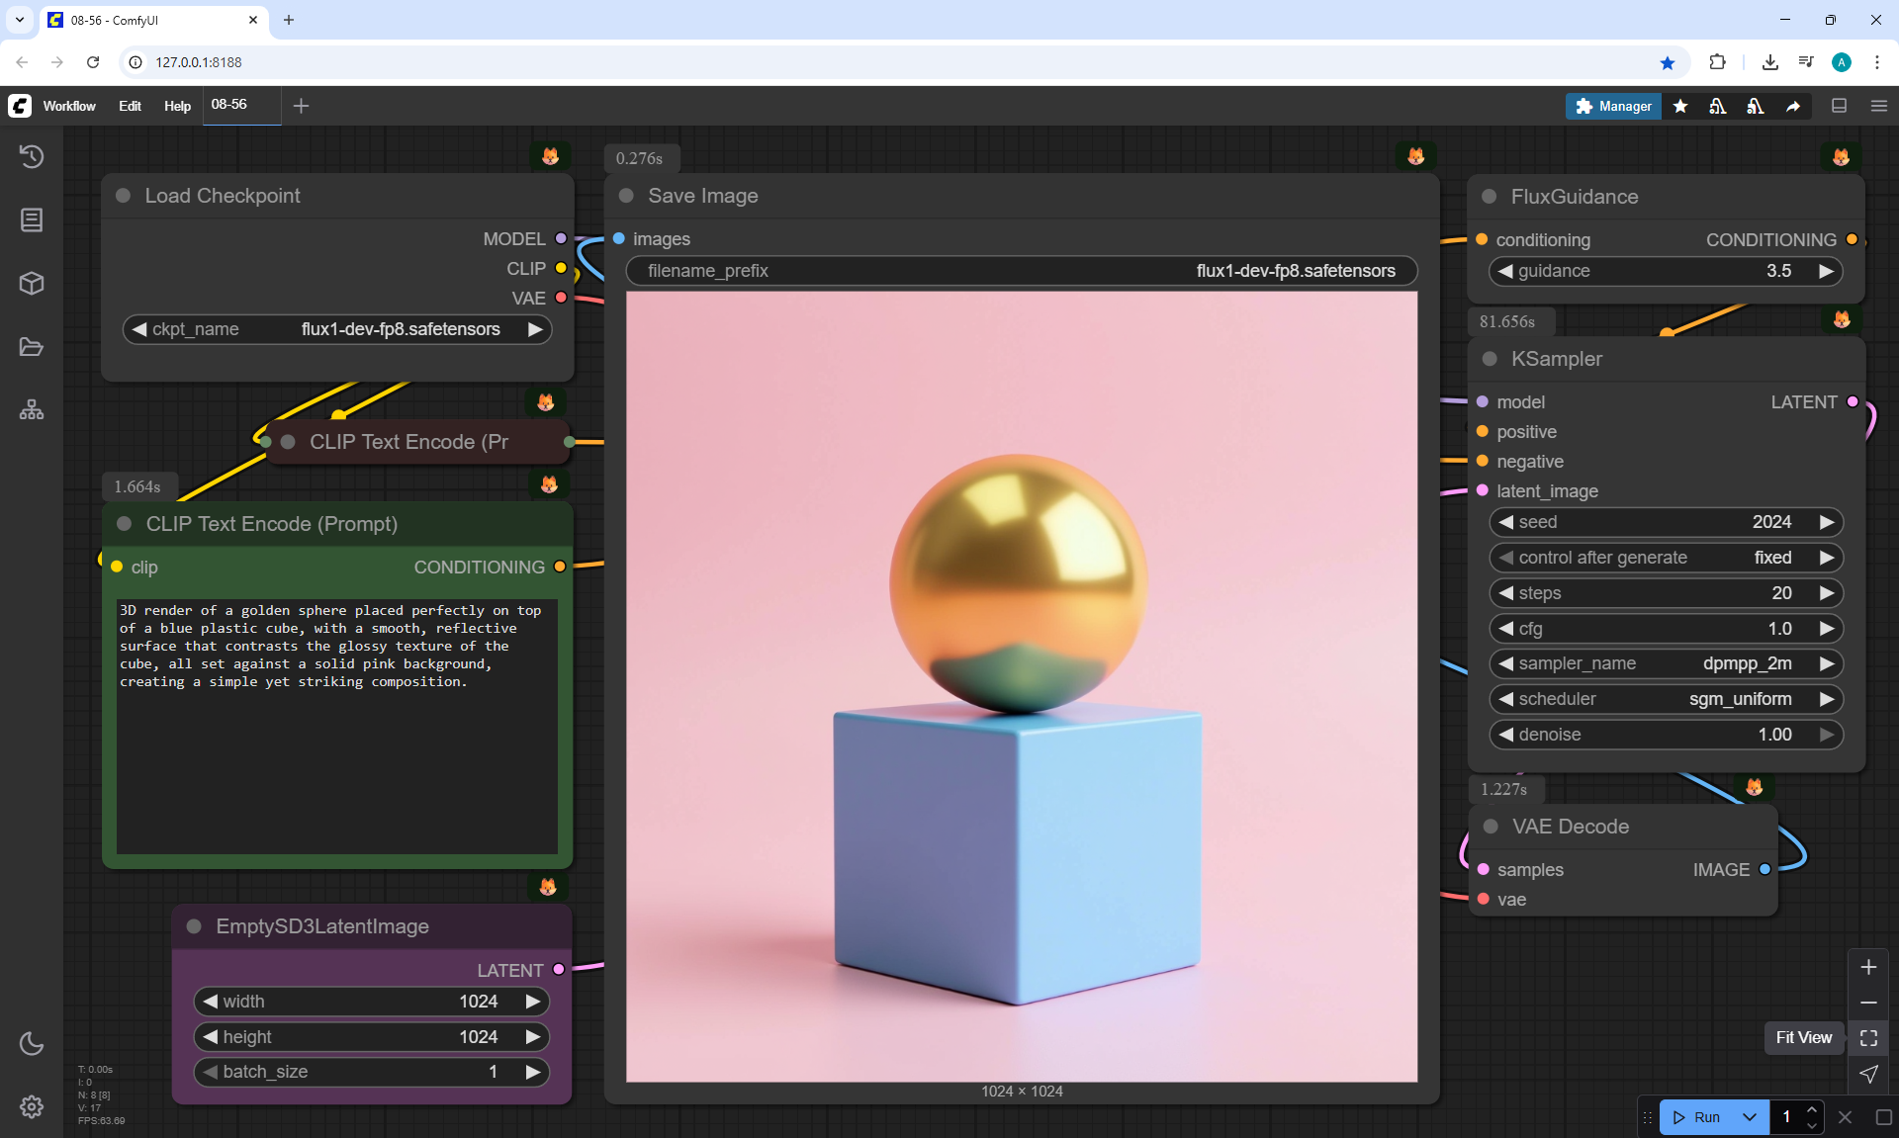
Task: Open the Edit menu
Action: [130, 106]
